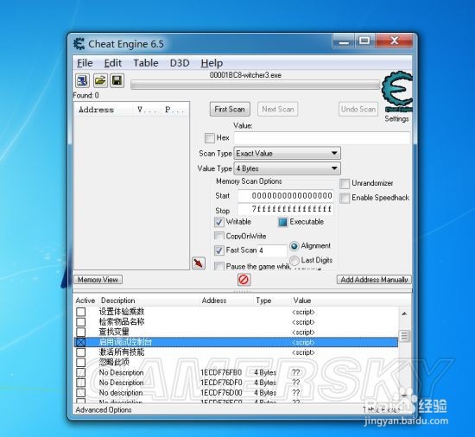475x437 pixels.
Task: Click the Active column header
Action: (85, 301)
